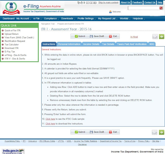Image resolution: width=165 pixels, height=154 pixels.
Task: Open the My Request List menu
Action: (x=108, y=19)
